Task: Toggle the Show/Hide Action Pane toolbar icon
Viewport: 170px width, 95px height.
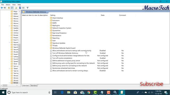Action: 23,8
